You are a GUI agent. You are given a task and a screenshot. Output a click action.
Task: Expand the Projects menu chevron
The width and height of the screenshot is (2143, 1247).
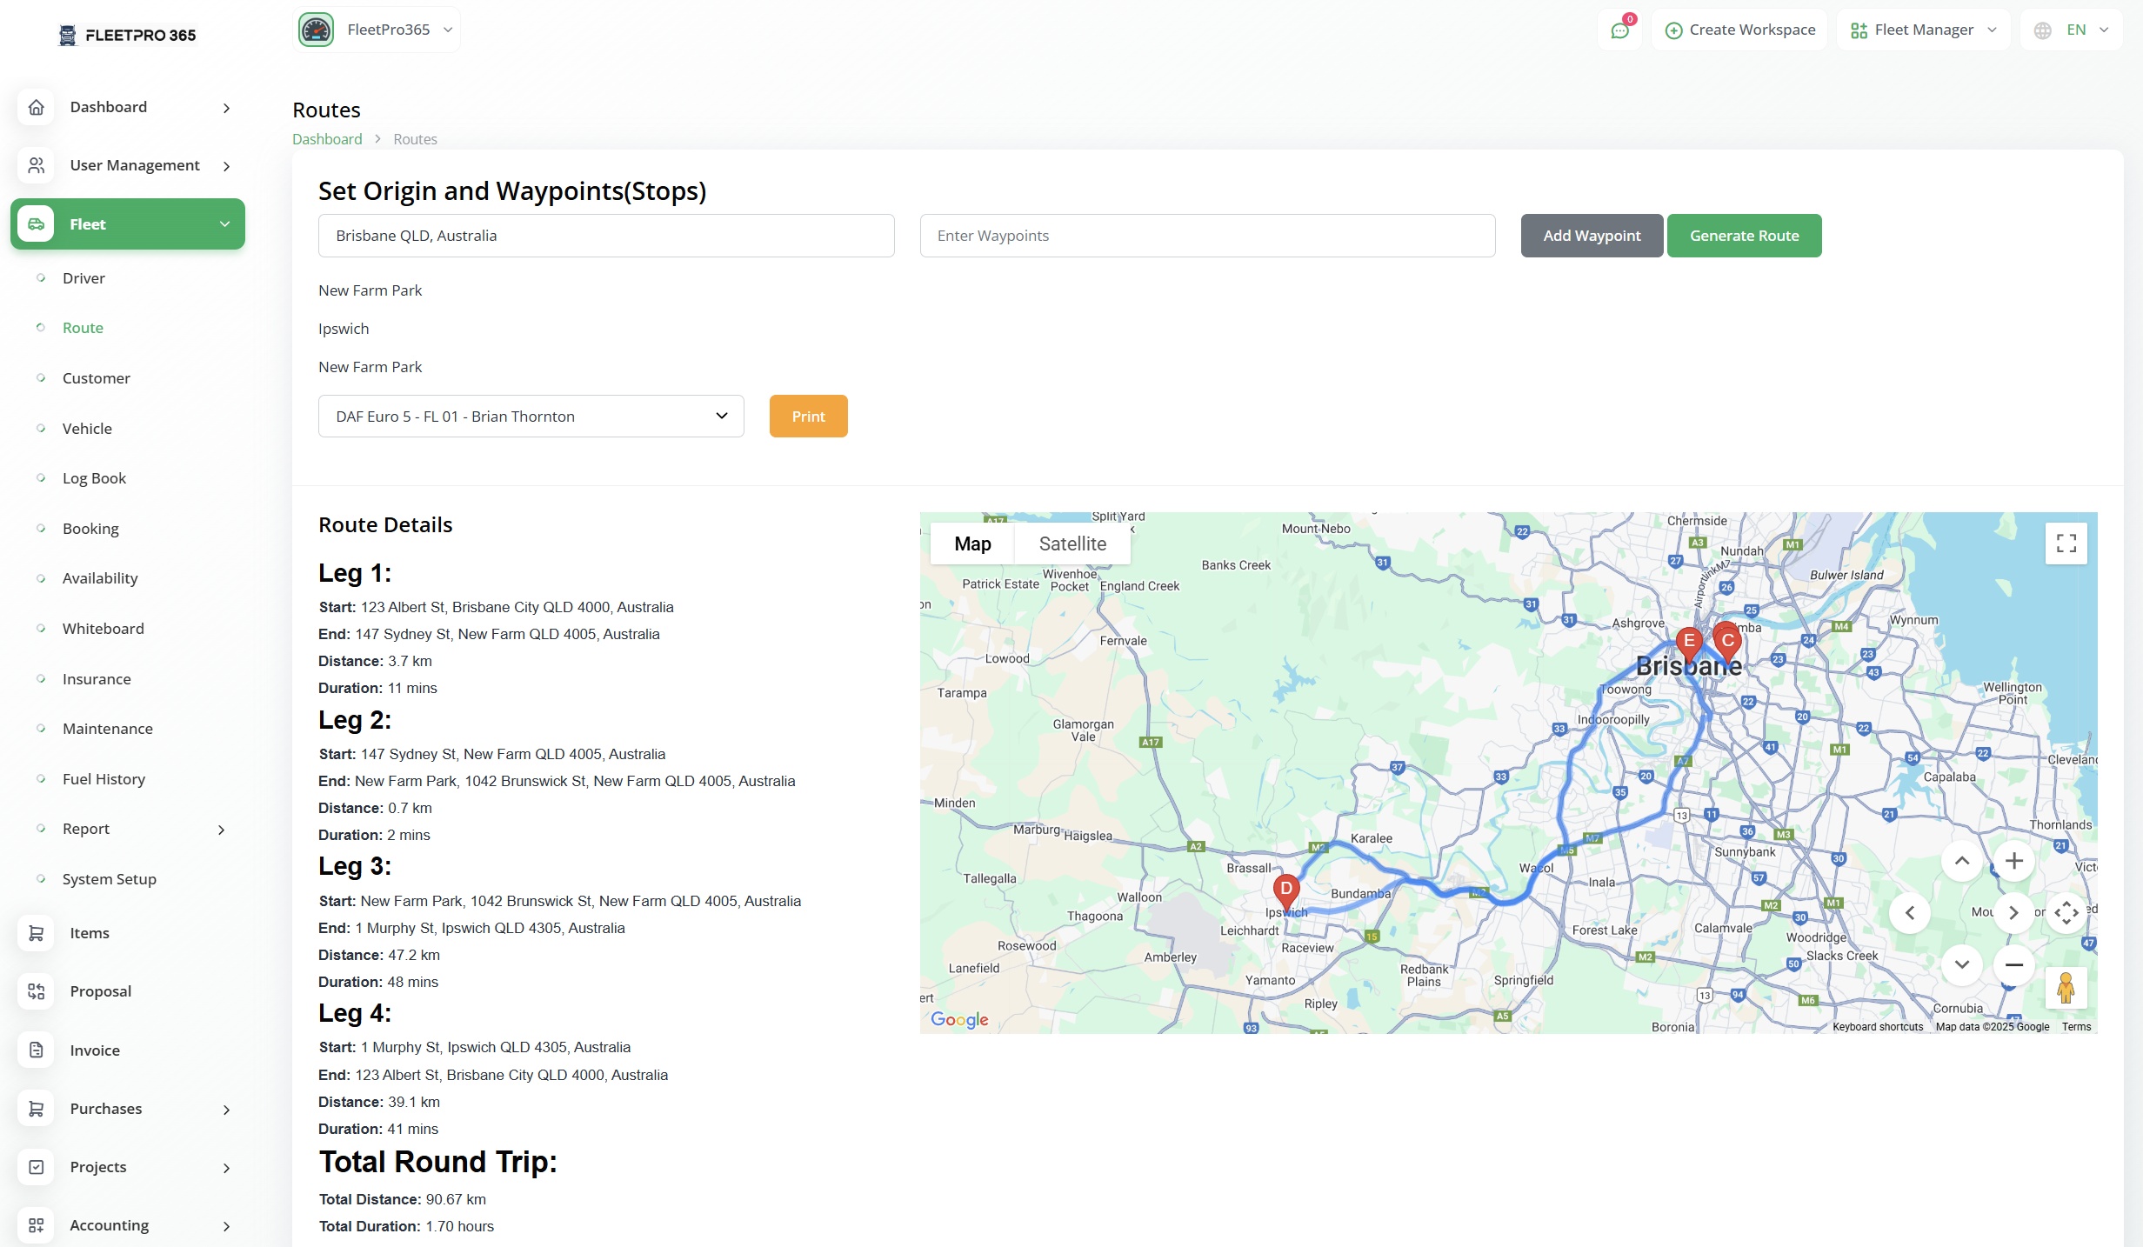226,1168
